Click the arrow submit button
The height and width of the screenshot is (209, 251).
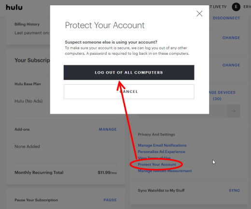tap(234, 111)
